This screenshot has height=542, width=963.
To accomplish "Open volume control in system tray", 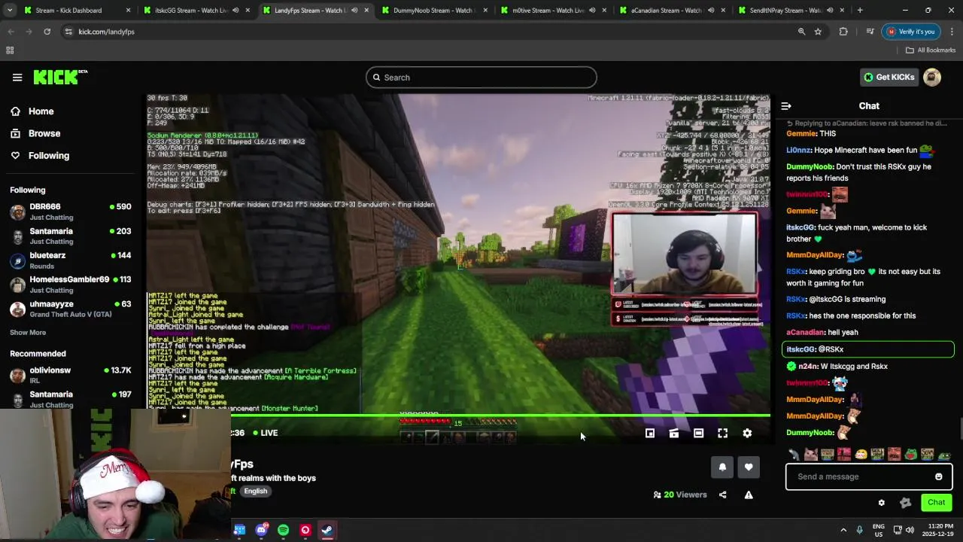I will (910, 530).
